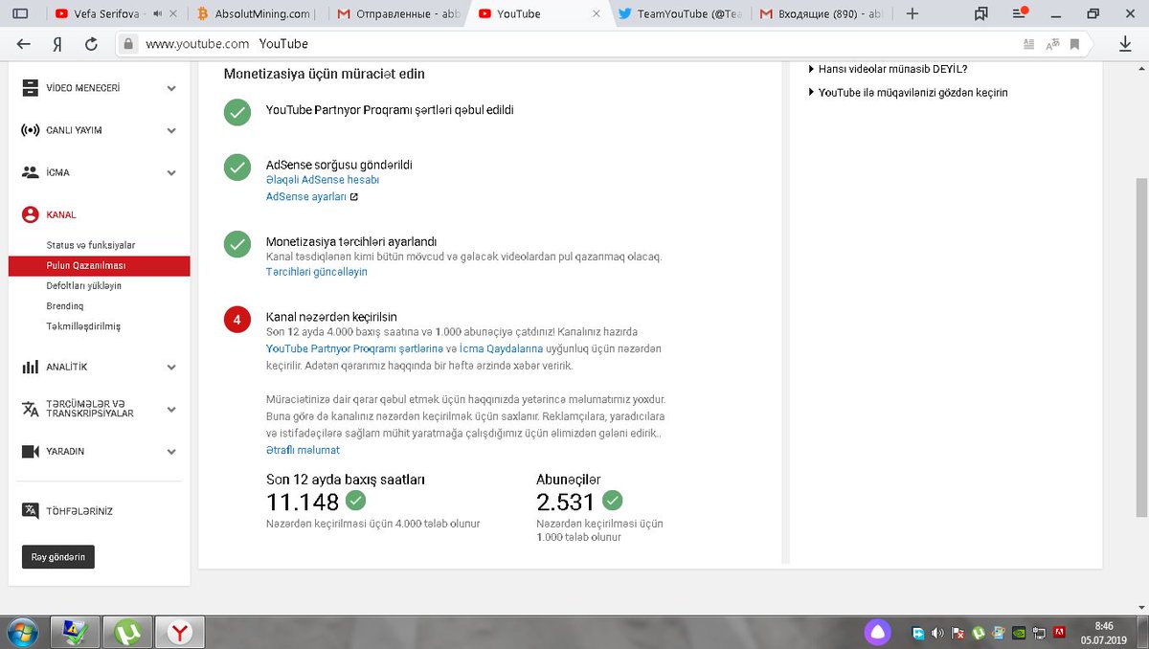Open Defoltları yükləyin menu item
This screenshot has width=1149, height=649.
pyautogui.click(x=84, y=286)
